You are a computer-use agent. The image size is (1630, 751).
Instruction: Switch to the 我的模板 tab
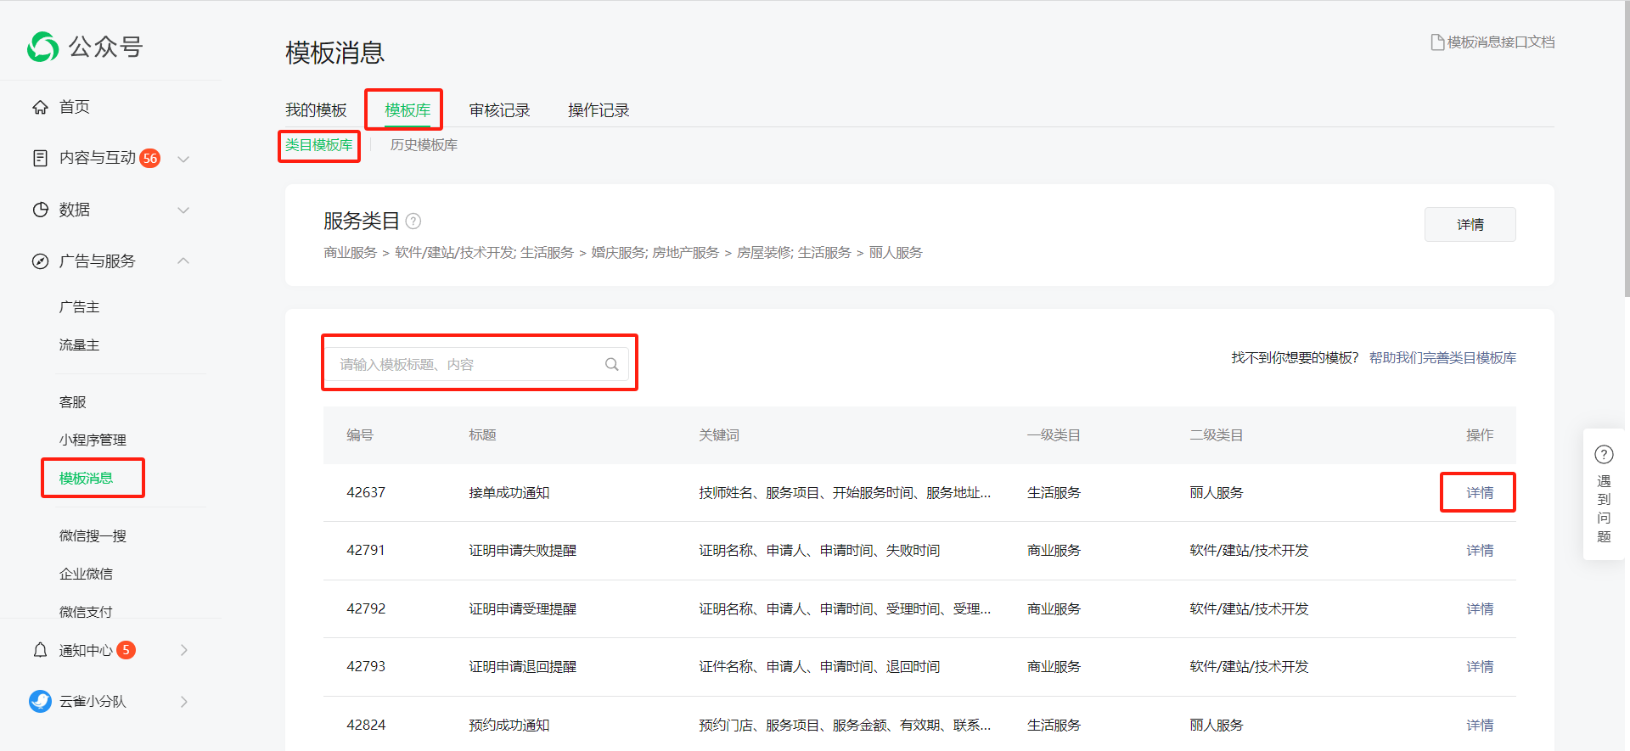316,110
